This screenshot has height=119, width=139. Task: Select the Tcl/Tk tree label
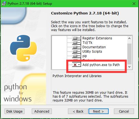point(87,43)
